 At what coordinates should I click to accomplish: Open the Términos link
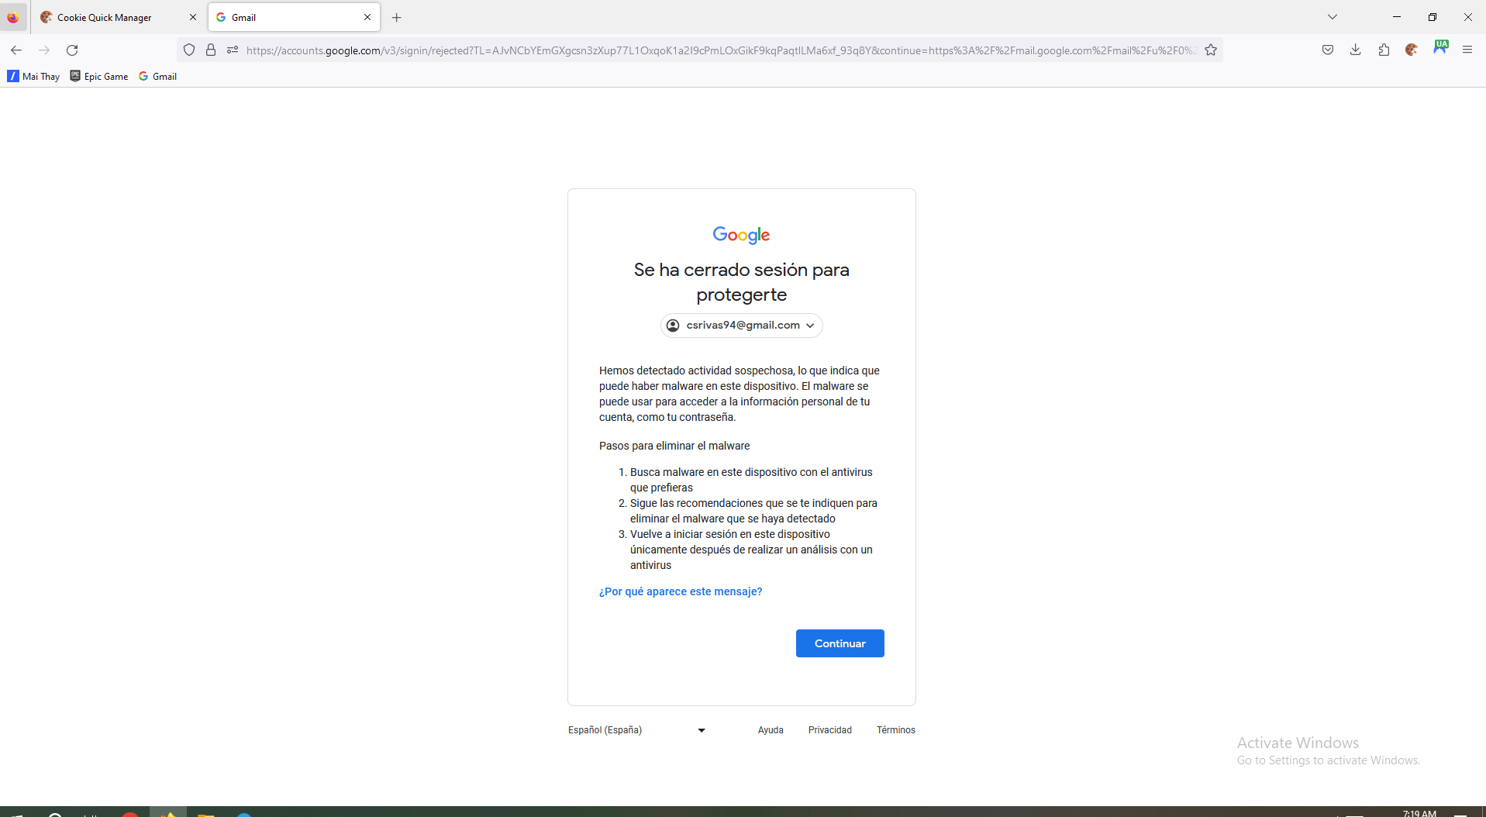[x=896, y=730]
